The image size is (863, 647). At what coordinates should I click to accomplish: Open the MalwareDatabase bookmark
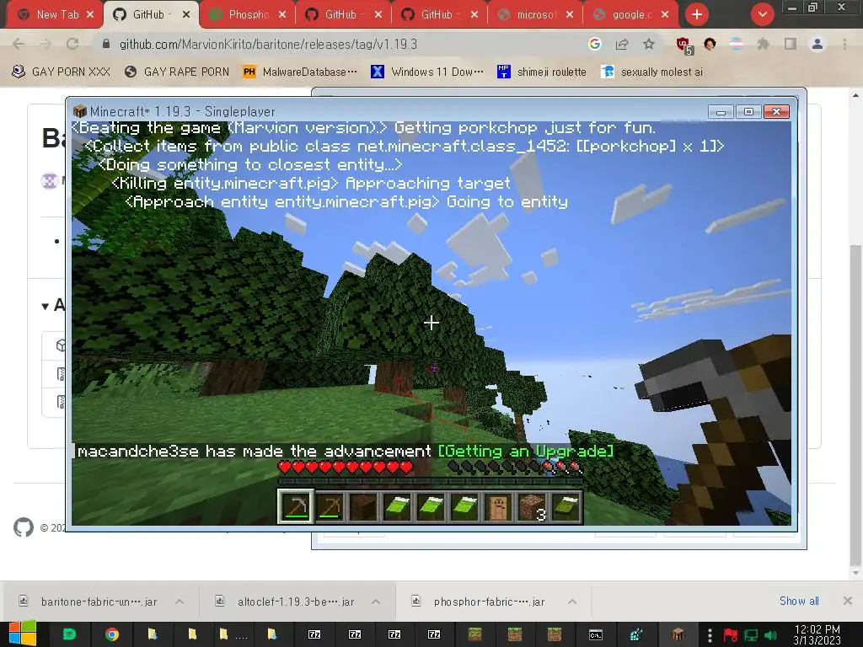(300, 72)
